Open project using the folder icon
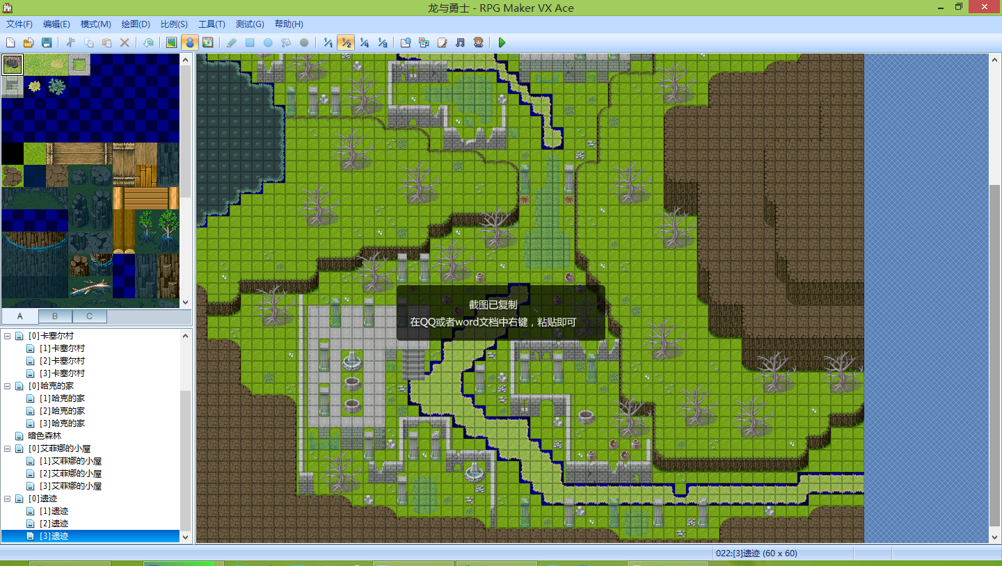The width and height of the screenshot is (1002, 566). tap(29, 42)
